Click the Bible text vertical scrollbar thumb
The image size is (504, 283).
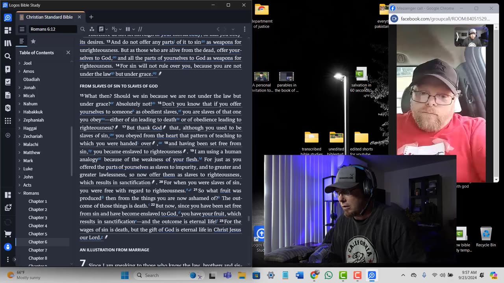click(248, 219)
